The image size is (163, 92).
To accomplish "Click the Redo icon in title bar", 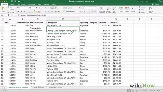I will click(23, 1).
